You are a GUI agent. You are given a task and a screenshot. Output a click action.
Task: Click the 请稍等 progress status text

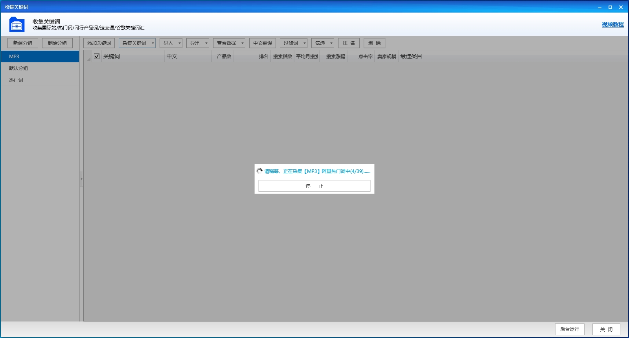tap(317, 171)
